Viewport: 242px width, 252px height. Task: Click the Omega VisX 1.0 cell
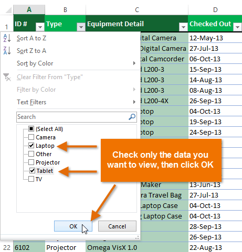(x=137, y=247)
